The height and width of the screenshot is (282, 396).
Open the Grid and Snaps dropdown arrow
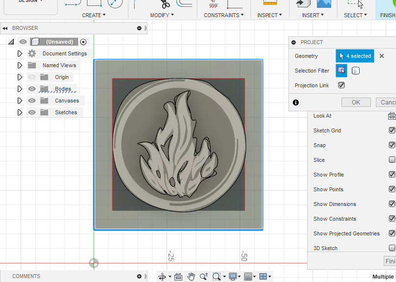[255, 277]
